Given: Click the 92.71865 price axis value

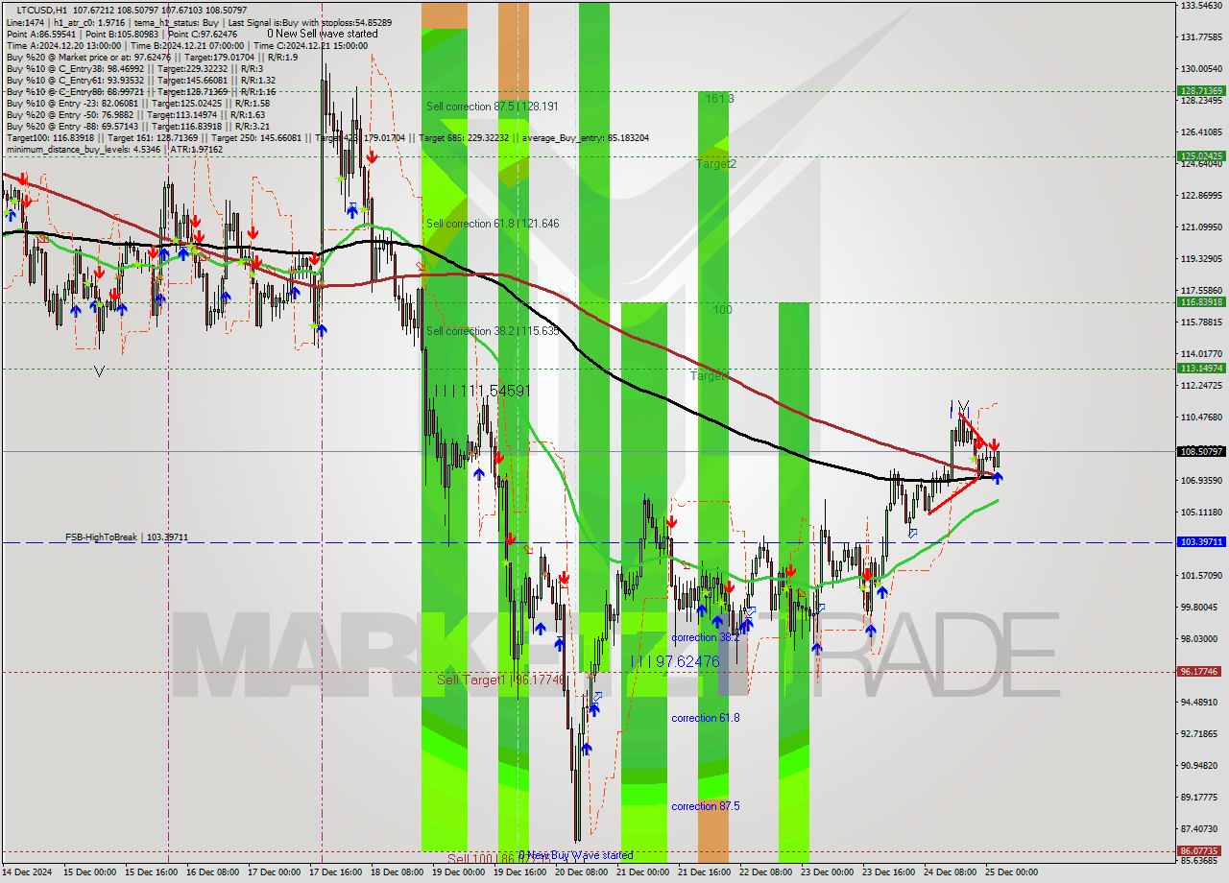Looking at the screenshot, I should click(1201, 734).
